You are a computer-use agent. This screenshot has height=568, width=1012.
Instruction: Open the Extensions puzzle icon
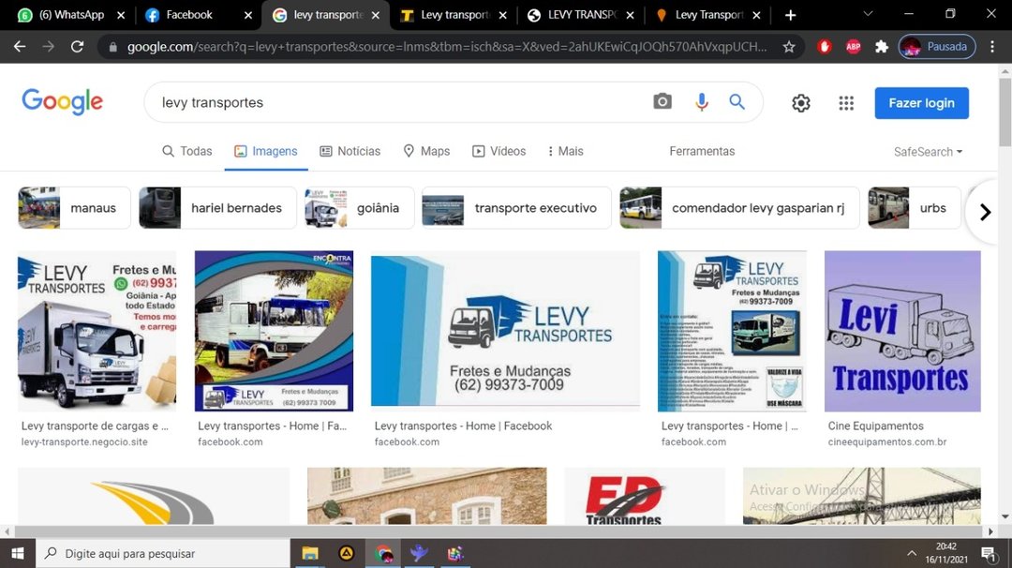click(x=882, y=47)
